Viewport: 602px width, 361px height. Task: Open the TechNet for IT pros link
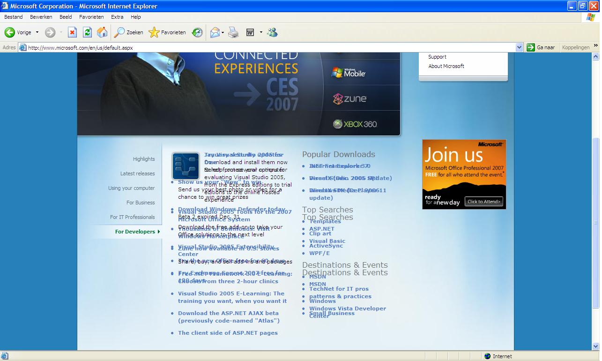coord(339,289)
